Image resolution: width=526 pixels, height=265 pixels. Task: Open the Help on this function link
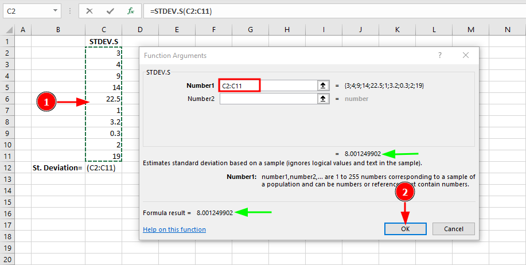click(174, 229)
